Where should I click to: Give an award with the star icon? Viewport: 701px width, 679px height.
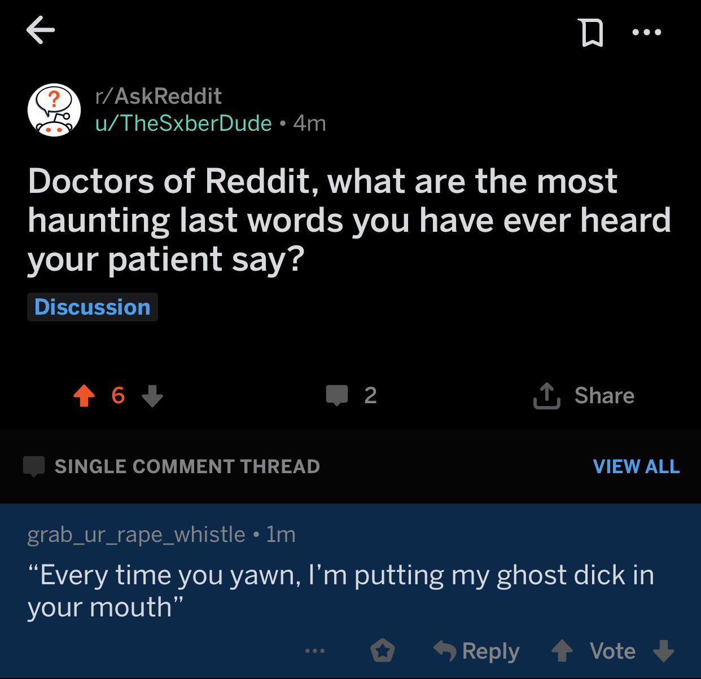[x=383, y=650]
